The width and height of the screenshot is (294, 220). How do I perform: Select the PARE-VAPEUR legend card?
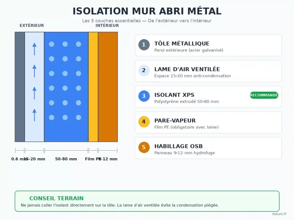click(x=208, y=122)
